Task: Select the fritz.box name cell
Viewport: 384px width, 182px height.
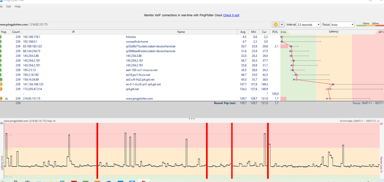Action: [x=131, y=37]
